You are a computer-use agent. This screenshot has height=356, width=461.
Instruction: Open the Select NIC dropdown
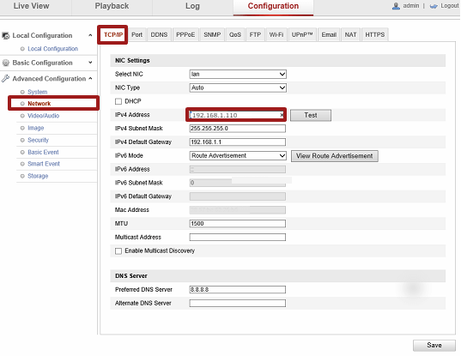tap(238, 74)
